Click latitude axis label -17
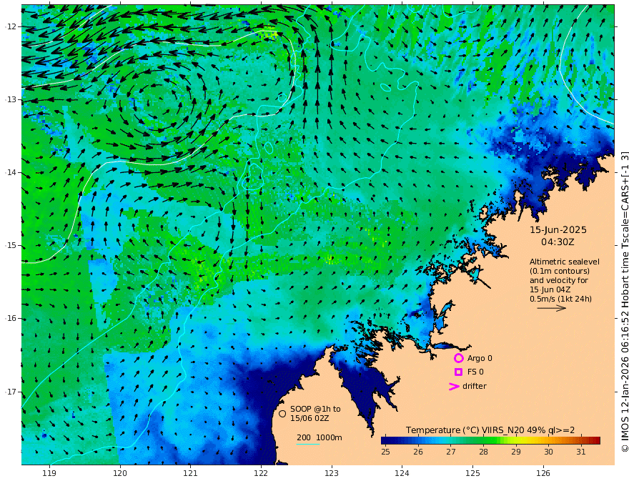Image resolution: width=629 pixels, height=486 pixels. coord(11,392)
